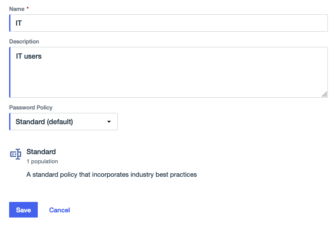This screenshot has width=334, height=231.
Task: Click the Description field label
Action: [24, 42]
